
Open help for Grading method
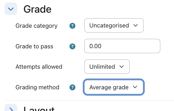(x=72, y=87)
